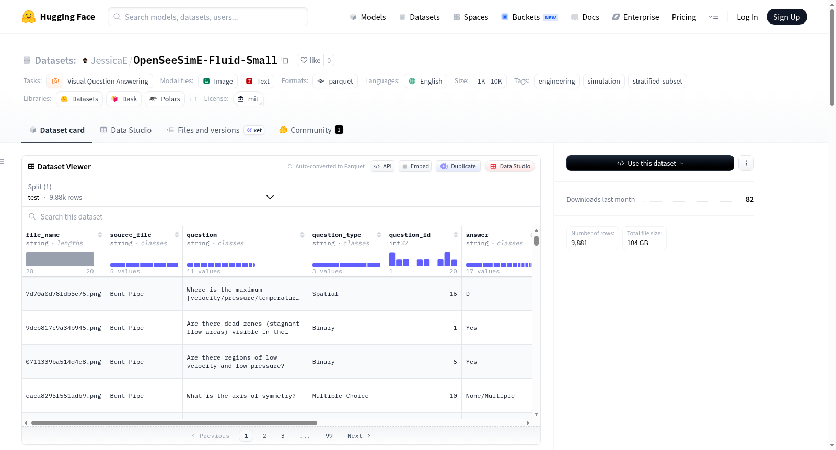Screen dimensions: 836x450
Task: Open Enterprise in the top navigation
Action: point(635,17)
